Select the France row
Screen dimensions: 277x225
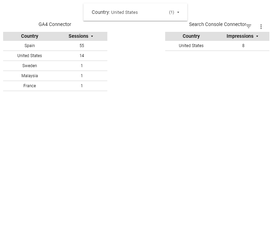coord(55,86)
